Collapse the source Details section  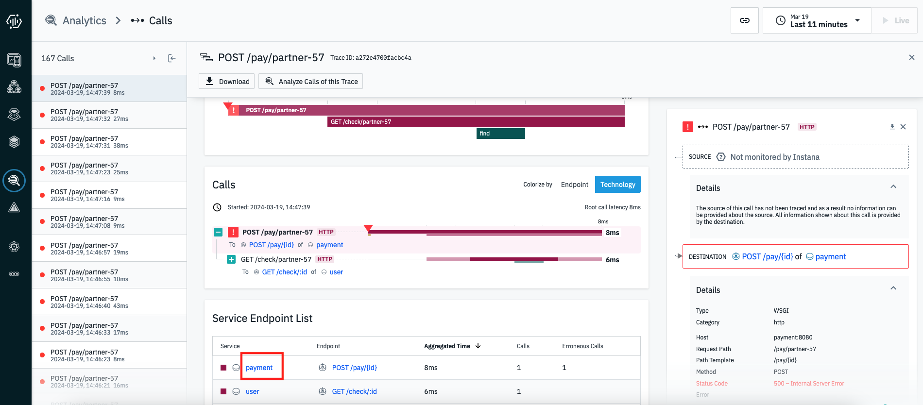point(893,187)
